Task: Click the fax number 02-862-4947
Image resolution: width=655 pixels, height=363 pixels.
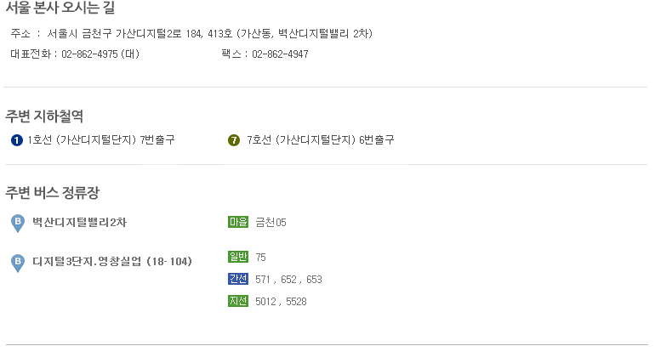Action: [281, 54]
